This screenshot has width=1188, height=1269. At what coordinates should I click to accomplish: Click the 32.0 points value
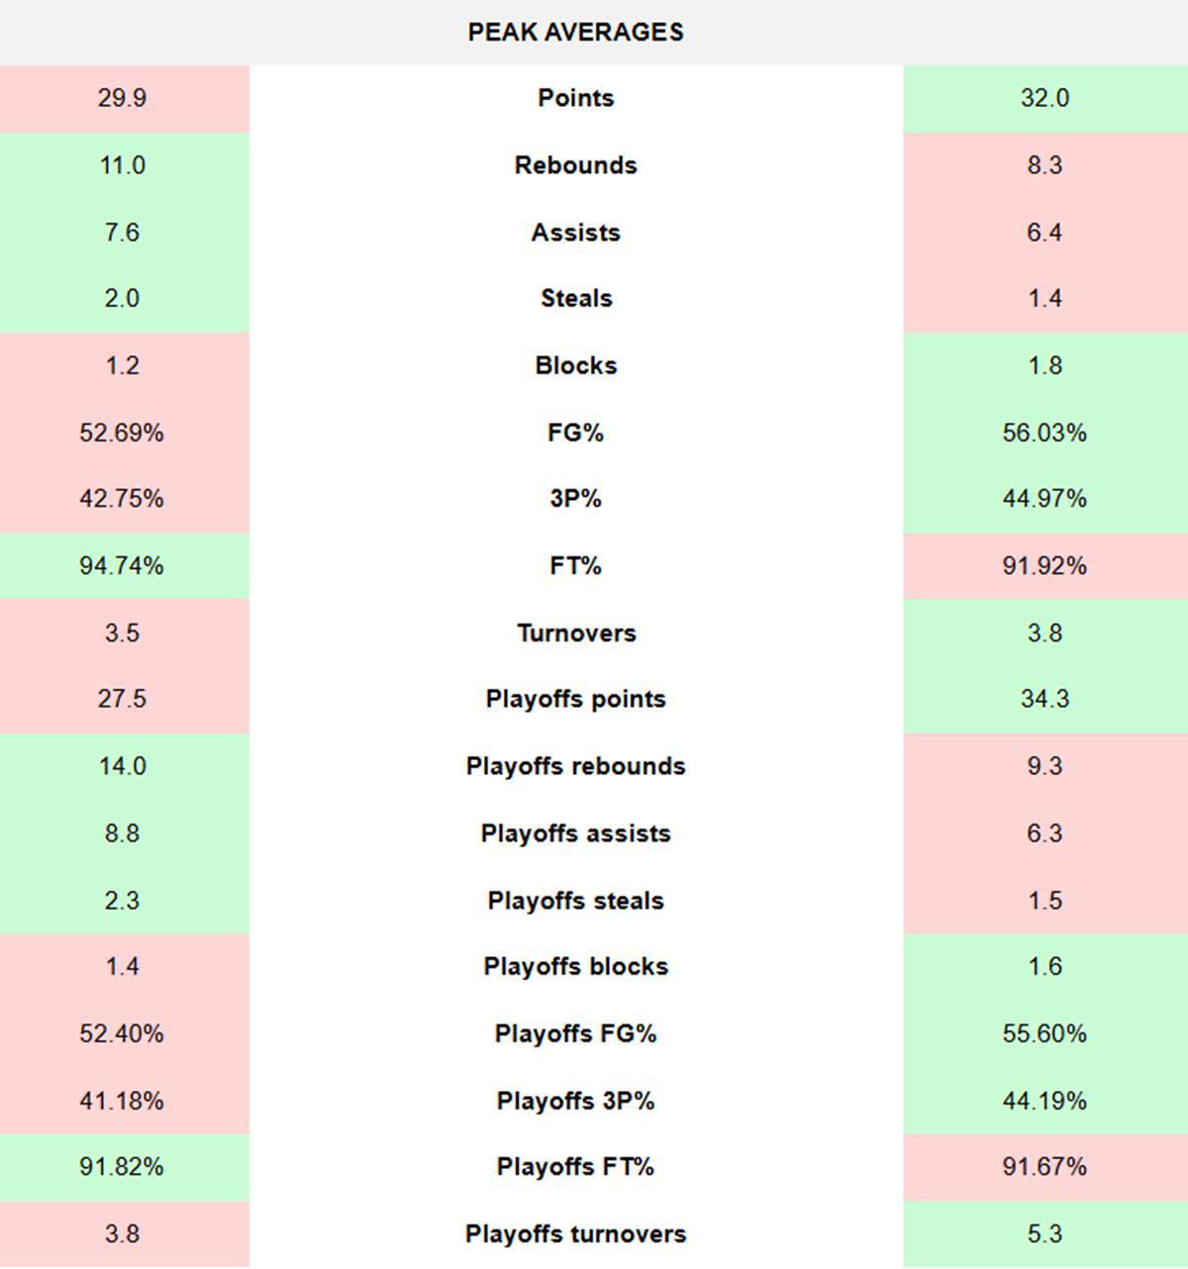pos(1044,98)
